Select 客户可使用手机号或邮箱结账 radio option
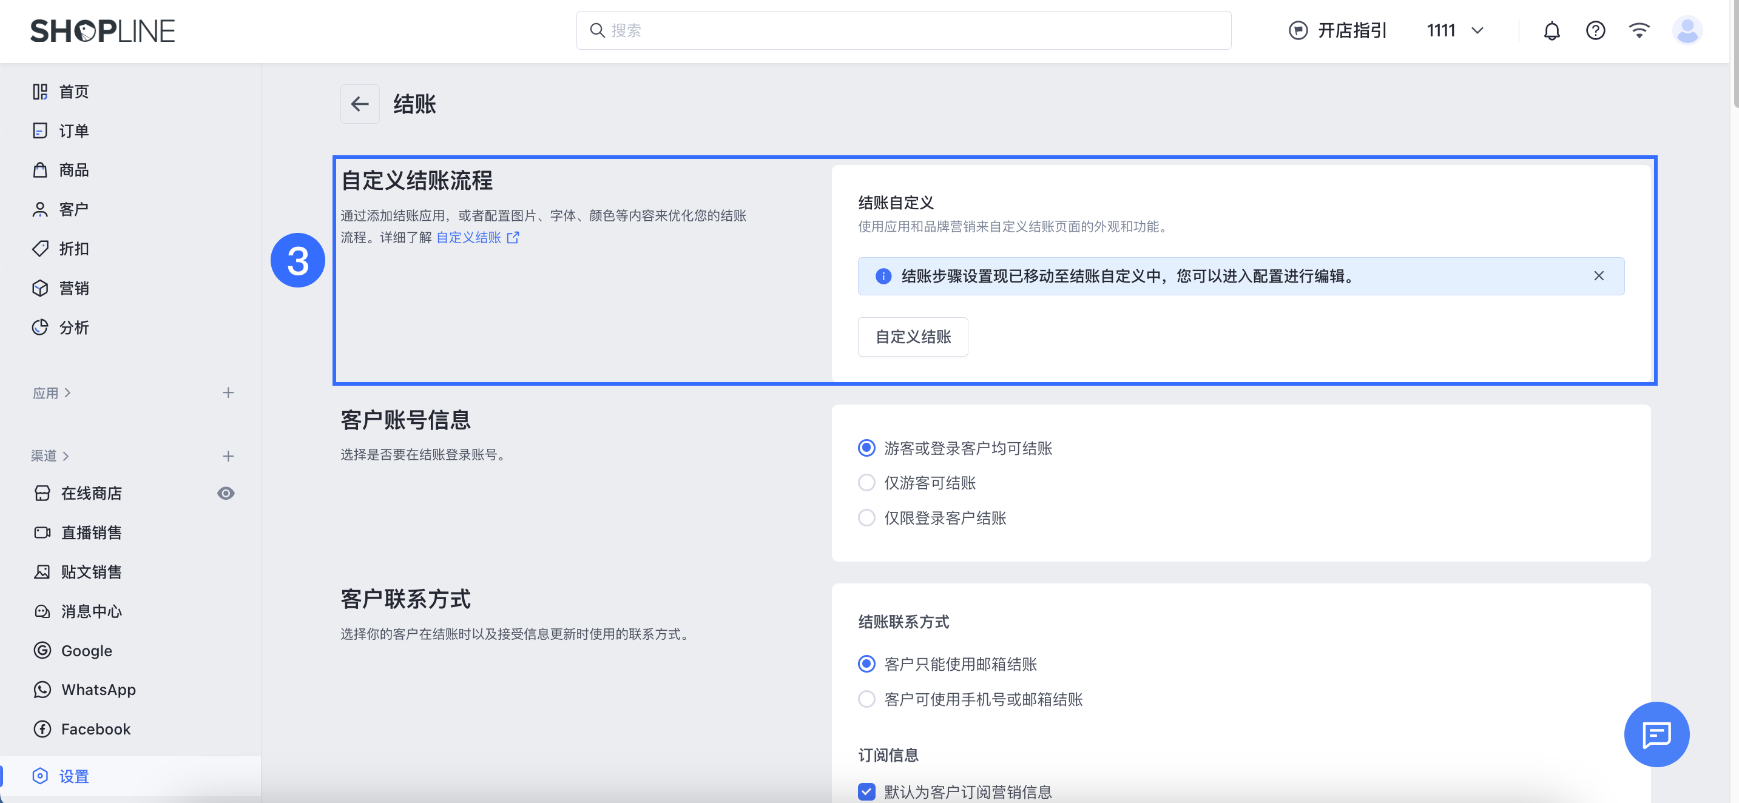1739x803 pixels. click(866, 699)
